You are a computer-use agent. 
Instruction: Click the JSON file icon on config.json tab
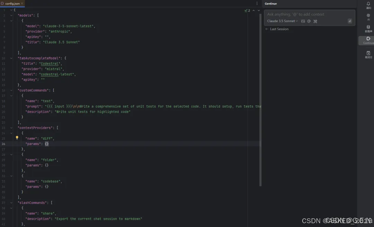point(2,3)
